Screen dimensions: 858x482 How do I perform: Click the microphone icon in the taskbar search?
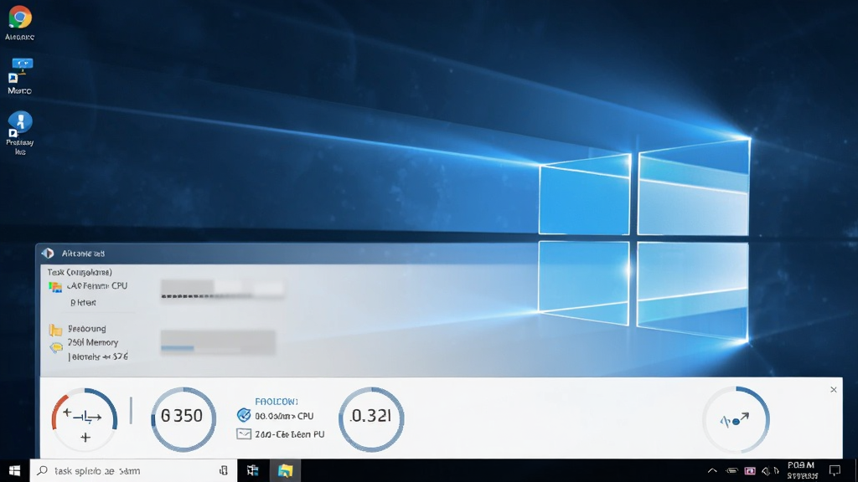coord(223,470)
